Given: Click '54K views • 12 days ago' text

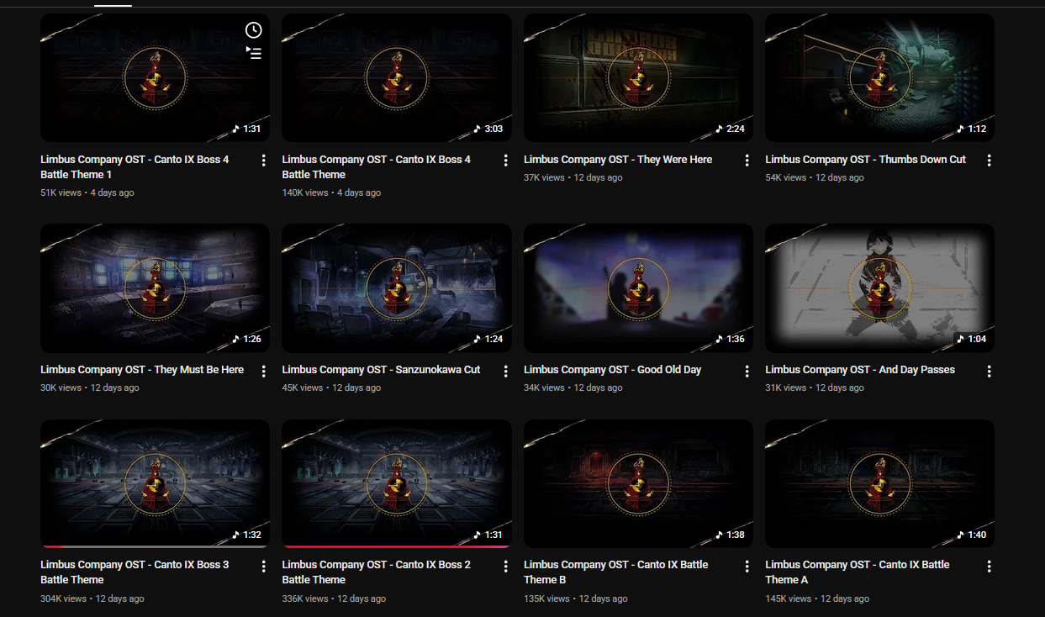Looking at the screenshot, I should tap(815, 177).
